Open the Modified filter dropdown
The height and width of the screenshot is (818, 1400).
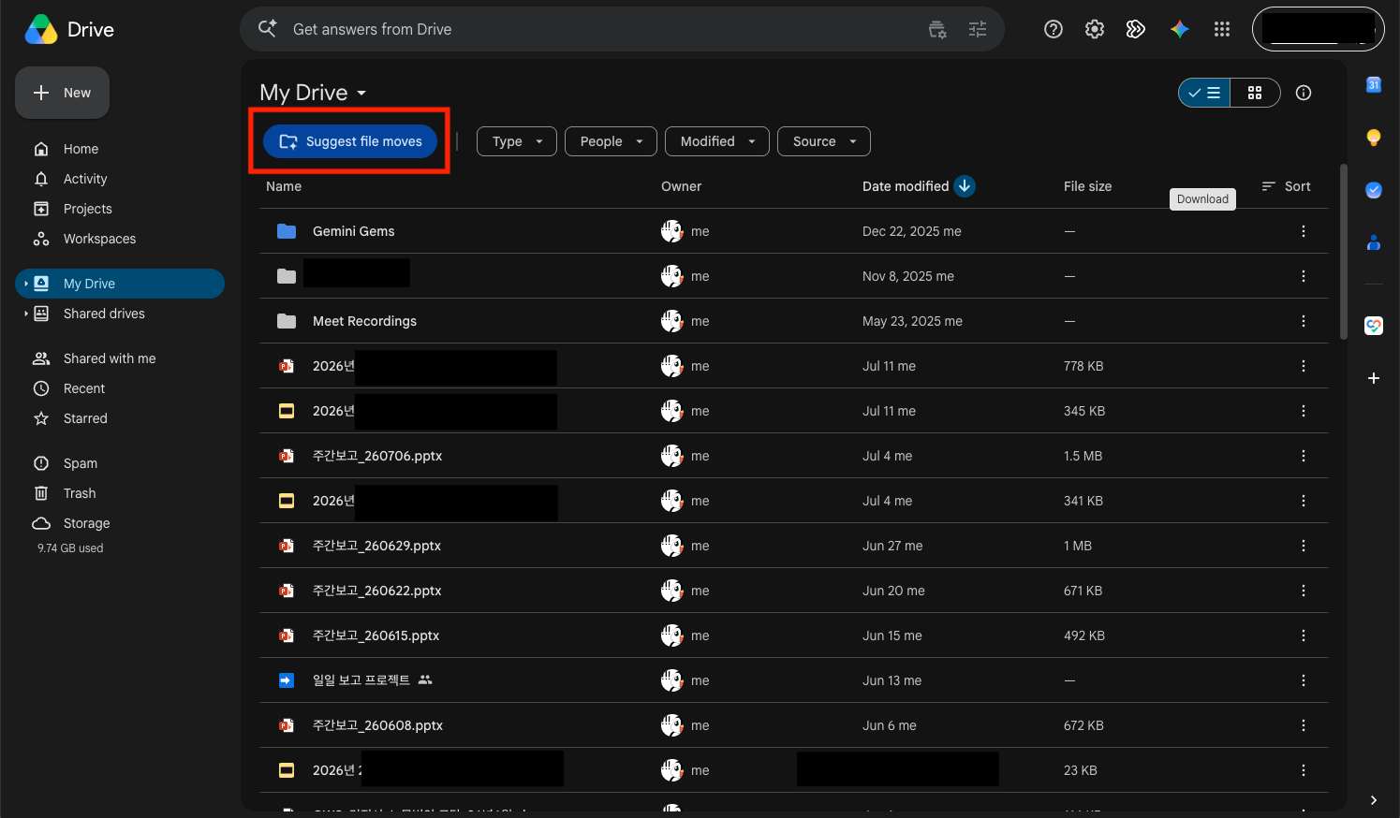click(717, 141)
